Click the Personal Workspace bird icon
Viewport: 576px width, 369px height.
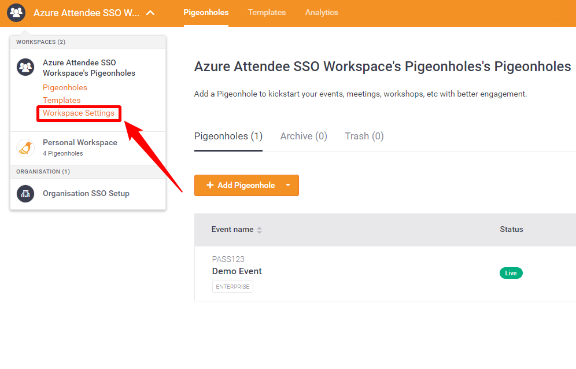pyautogui.click(x=25, y=148)
